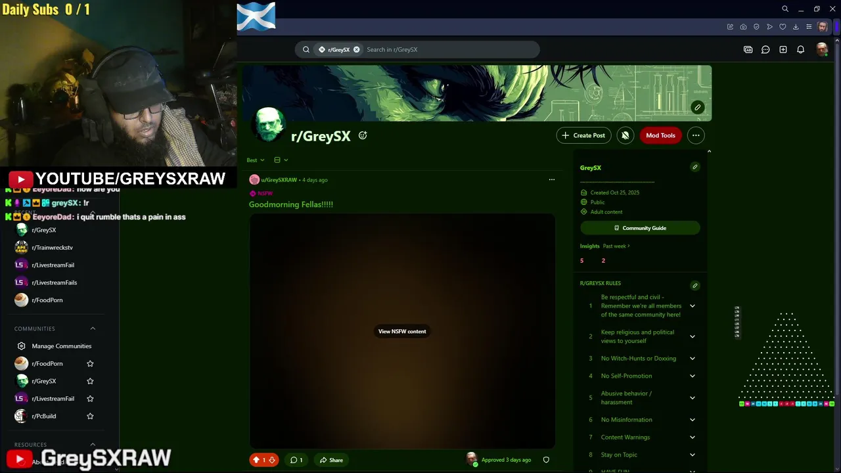Image resolution: width=841 pixels, height=473 pixels.
Task: Upvote the Goodmorning Fellas post
Action: (256, 460)
